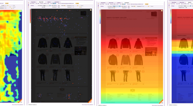
Task: Switch to the Attention tab in Mouse Click panel
Action: (49, 2)
